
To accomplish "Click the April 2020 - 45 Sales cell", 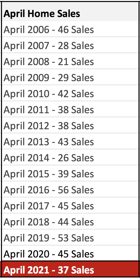I will pos(70,253).
